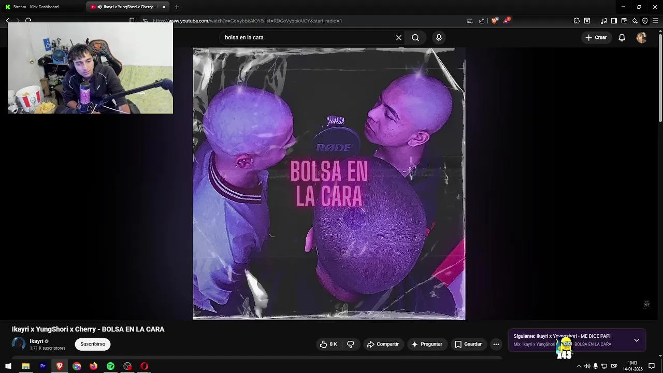The image size is (663, 373).
Task: Click the video title BOLSA EN LA CARA
Action: [x=88, y=329]
